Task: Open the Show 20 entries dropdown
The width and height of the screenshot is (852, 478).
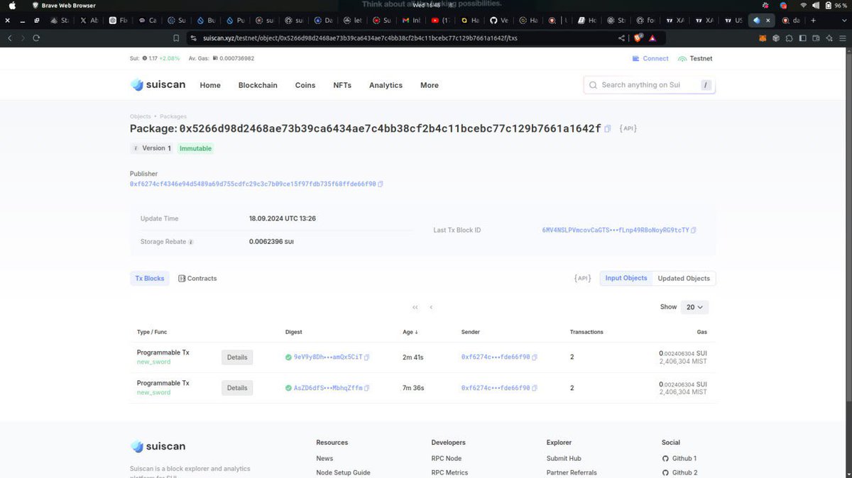Action: tap(694, 307)
